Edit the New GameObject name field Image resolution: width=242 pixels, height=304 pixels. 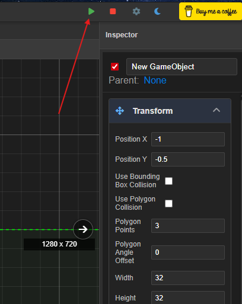(181, 66)
